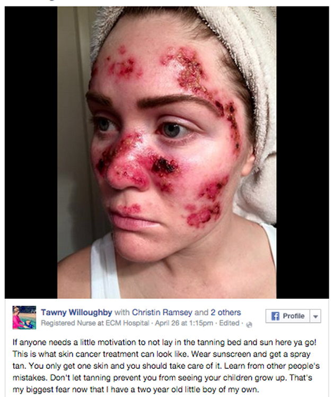Expand the dropdown arrow next to Profile
This screenshot has height=397, width=333.
click(316, 316)
